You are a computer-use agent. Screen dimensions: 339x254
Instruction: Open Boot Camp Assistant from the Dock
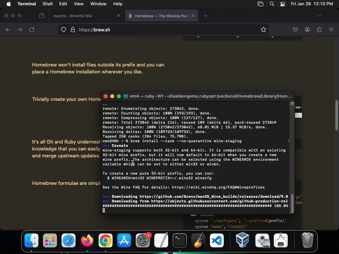point(262,240)
